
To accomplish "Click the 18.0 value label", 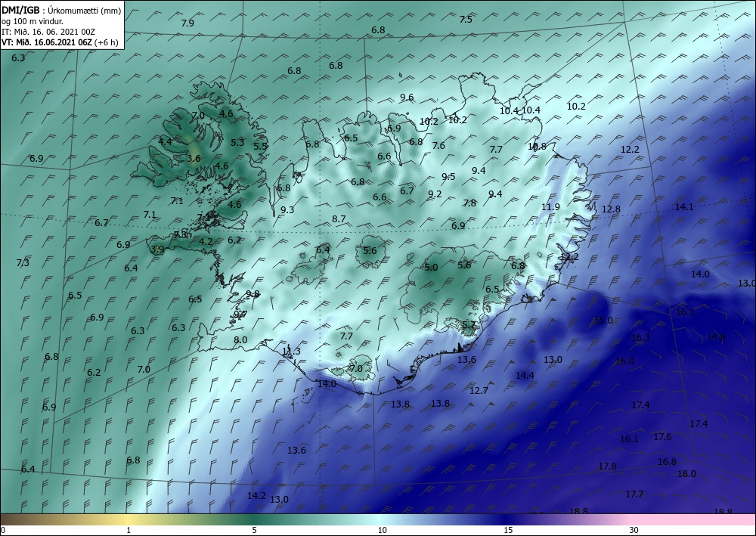I will point(686,474).
